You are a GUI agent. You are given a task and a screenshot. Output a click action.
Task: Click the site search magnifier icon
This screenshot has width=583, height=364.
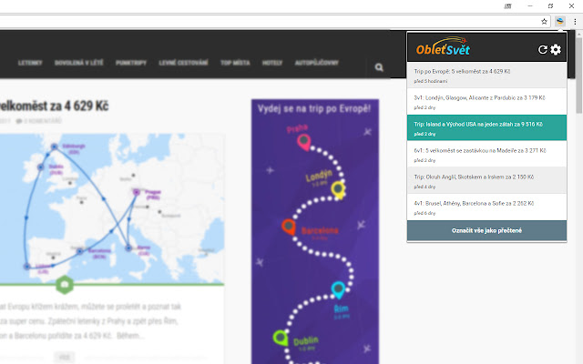point(379,66)
